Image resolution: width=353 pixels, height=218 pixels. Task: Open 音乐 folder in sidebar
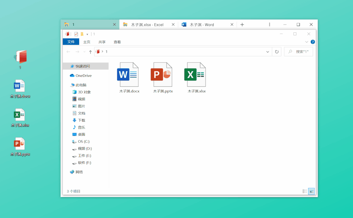pyautogui.click(x=79, y=127)
